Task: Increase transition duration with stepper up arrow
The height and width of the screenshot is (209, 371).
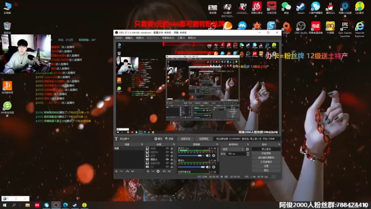Action: click(x=248, y=153)
